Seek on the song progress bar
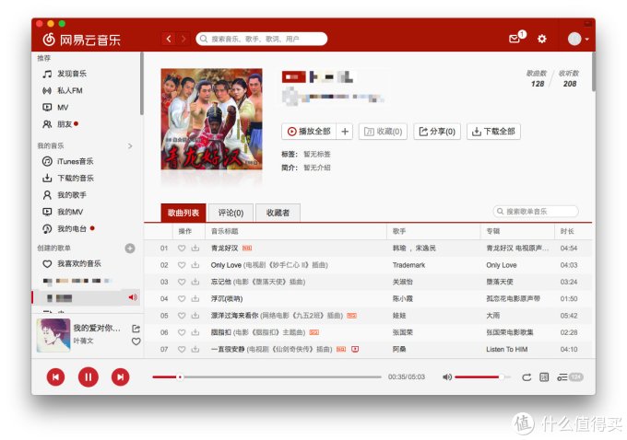The image size is (627, 440). pyautogui.click(x=266, y=376)
